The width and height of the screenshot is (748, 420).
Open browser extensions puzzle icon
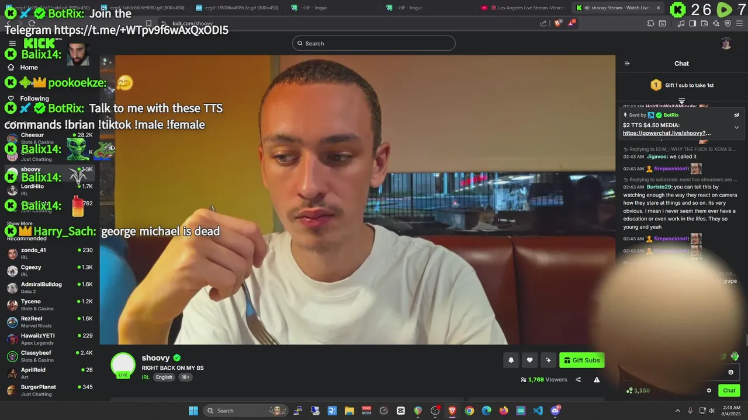tap(650, 23)
